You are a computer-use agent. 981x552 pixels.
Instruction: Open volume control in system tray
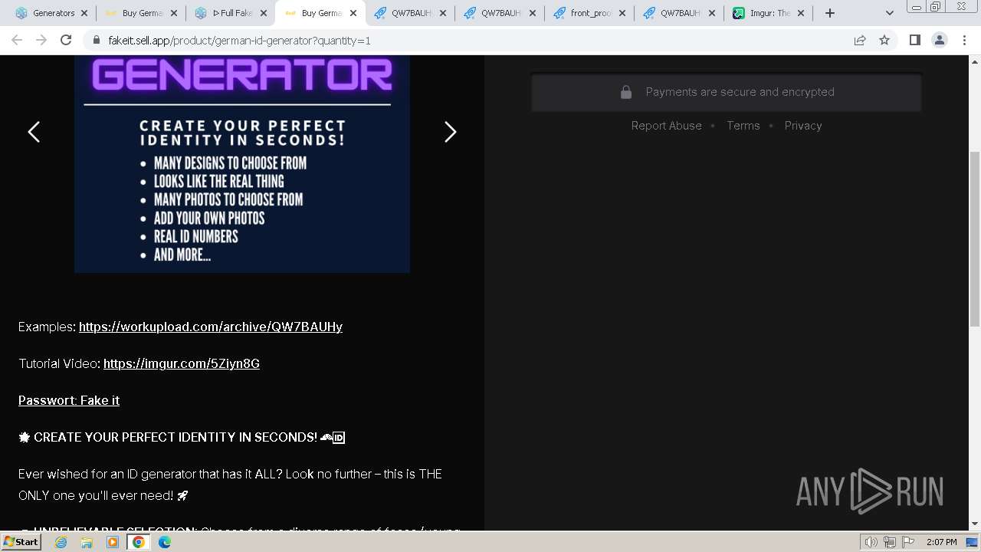click(871, 542)
